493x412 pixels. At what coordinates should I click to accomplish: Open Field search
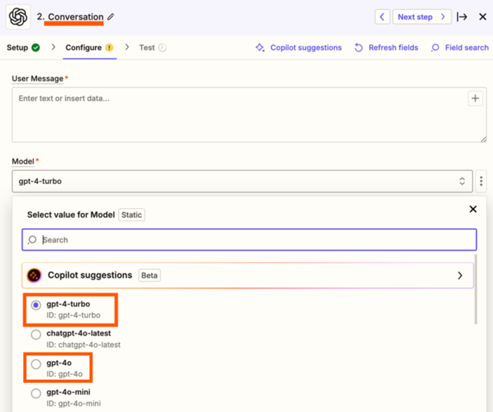coord(459,48)
